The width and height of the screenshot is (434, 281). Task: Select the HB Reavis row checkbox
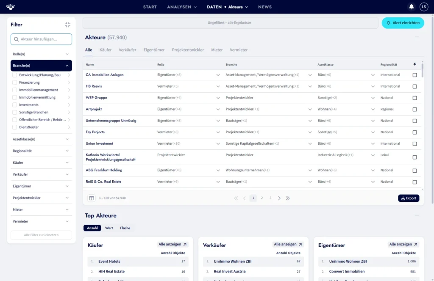[x=415, y=86]
